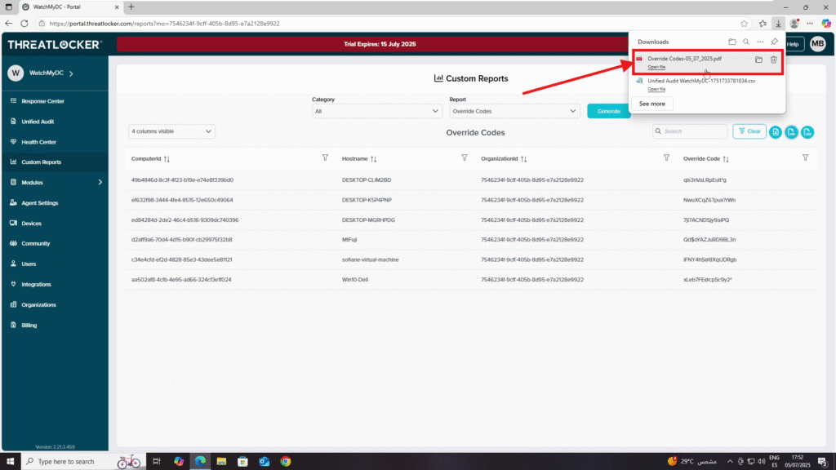Click the browser Downloads toolbar icon
The height and width of the screenshot is (470, 836).
[778, 24]
